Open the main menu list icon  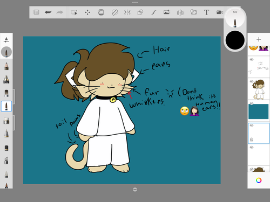tap(36, 12)
